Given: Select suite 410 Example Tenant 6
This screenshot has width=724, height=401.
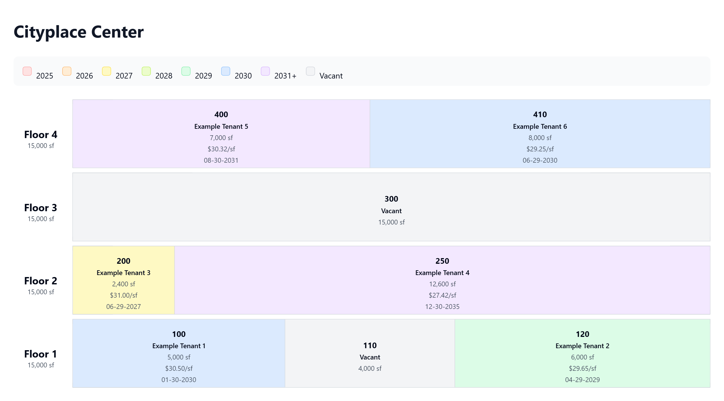Looking at the screenshot, I should pos(540,134).
